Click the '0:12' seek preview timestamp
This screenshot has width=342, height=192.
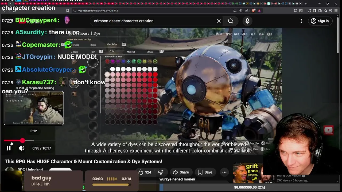[x=33, y=131]
